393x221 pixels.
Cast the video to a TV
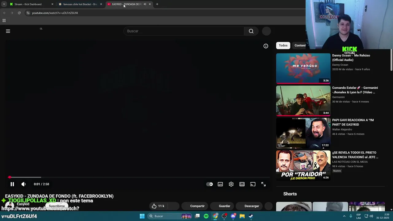pyautogui.click(x=253, y=184)
